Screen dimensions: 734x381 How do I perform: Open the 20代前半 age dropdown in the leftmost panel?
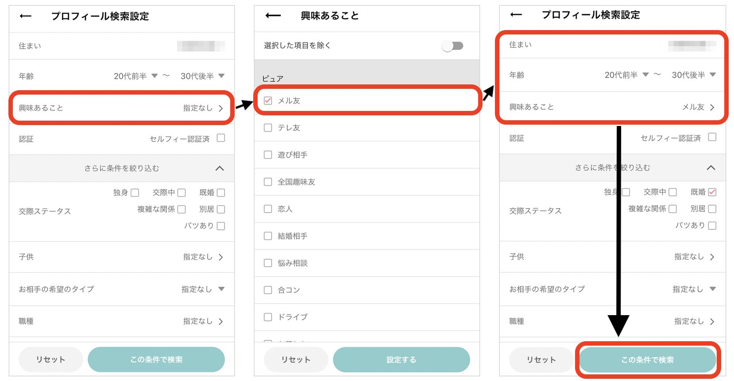pyautogui.click(x=135, y=76)
